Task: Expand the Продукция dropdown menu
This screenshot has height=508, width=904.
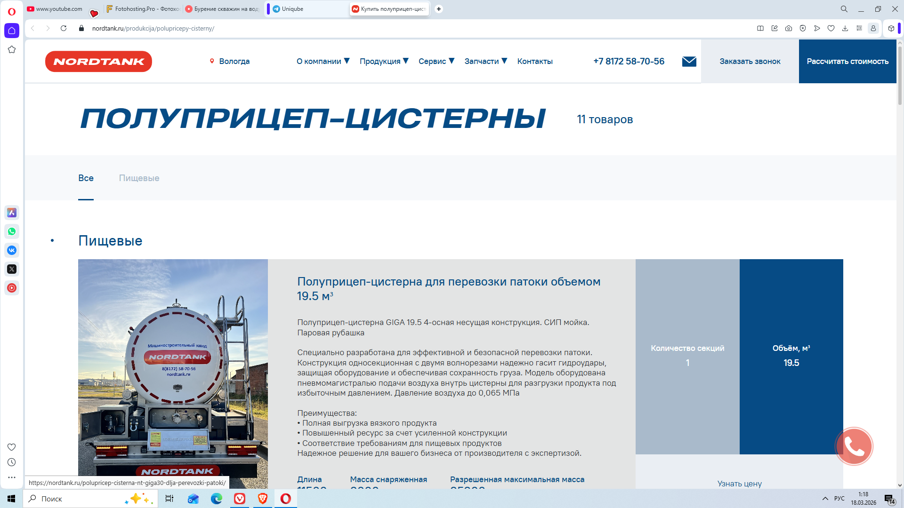Action: 384,61
